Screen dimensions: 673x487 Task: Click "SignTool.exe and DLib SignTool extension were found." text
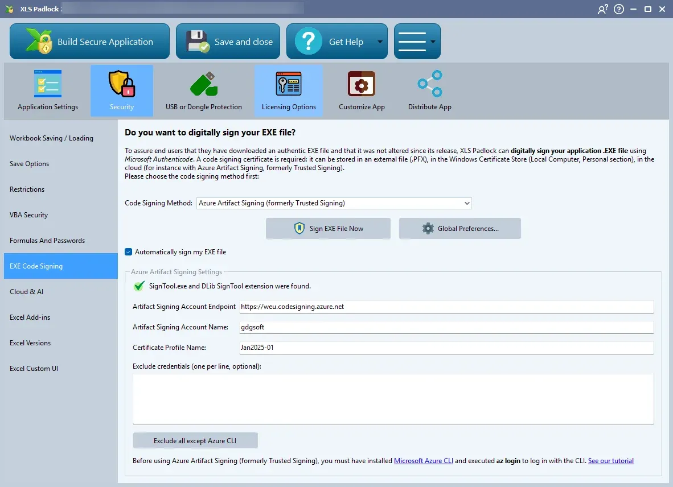229,286
